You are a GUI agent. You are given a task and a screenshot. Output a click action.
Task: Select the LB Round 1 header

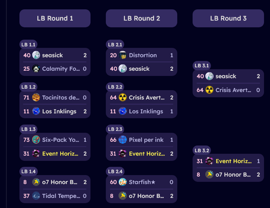click(x=55, y=18)
